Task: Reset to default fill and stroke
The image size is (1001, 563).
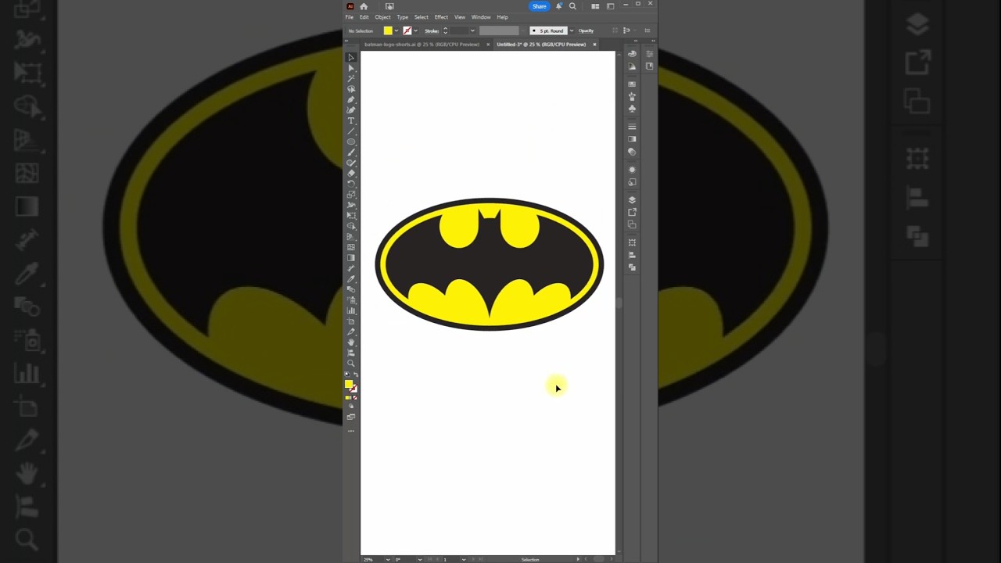Action: click(347, 375)
